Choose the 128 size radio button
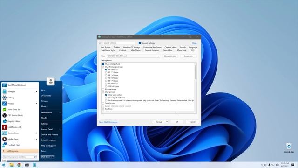The image size is (298, 168). tap(106, 86)
